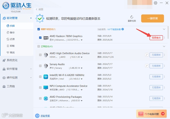Check the AMD High Definition Audio Device checkbox
The height and width of the screenshot is (119, 170).
point(40,55)
